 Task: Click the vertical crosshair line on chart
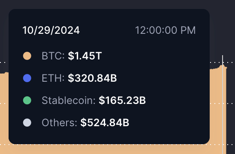(223, 105)
